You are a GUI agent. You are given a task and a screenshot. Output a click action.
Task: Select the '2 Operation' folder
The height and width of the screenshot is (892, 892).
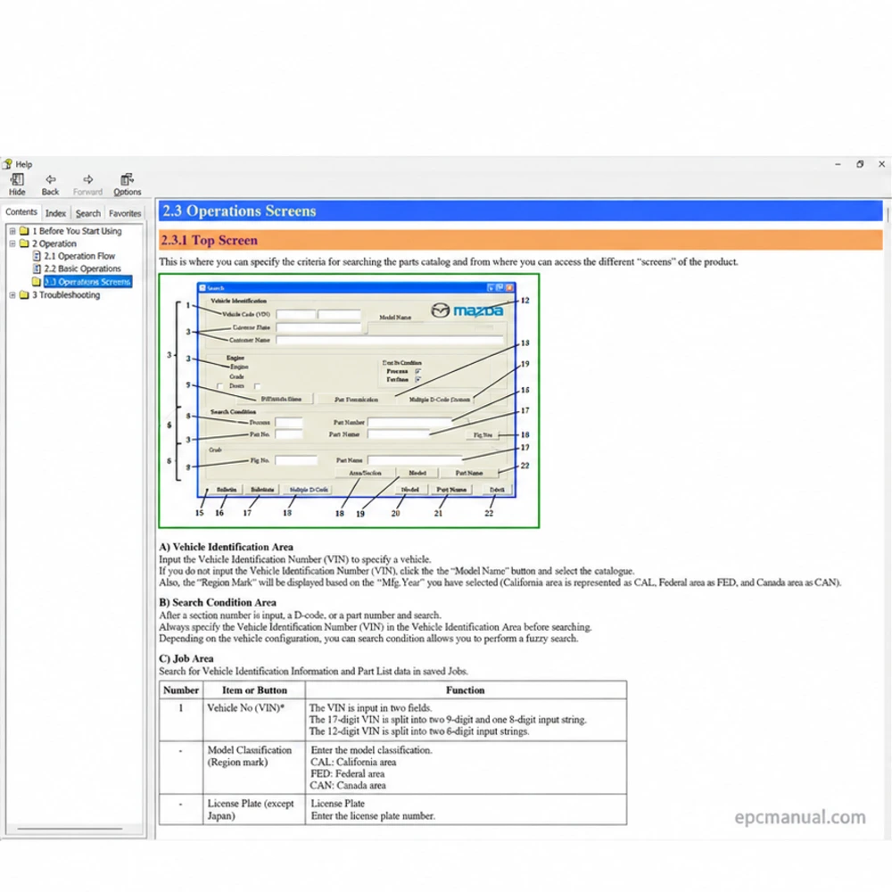point(54,244)
